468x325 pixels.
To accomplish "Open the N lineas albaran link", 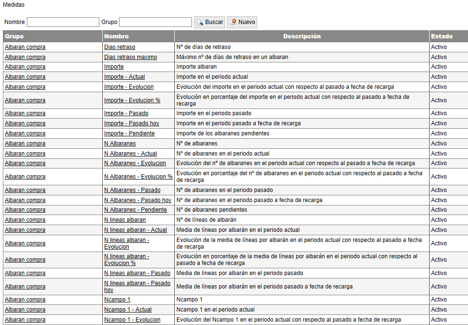I will tap(125, 220).
